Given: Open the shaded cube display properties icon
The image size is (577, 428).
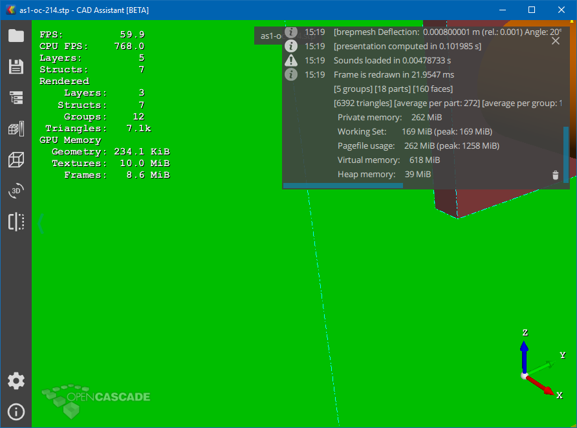Looking at the screenshot, I should pos(16,129).
